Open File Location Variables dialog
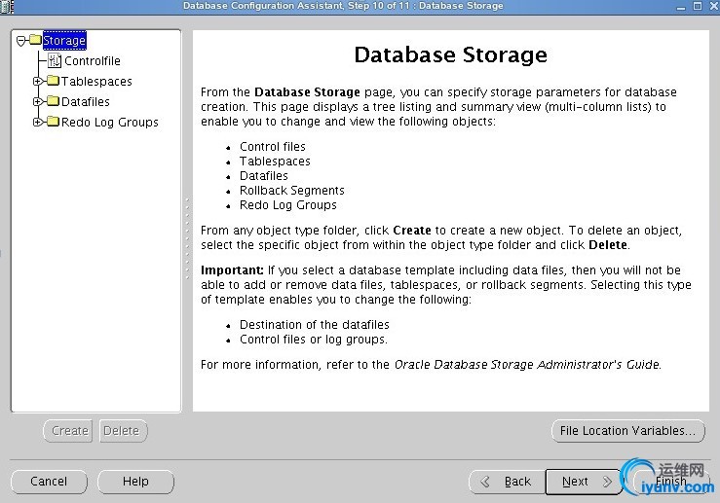Screen dimensions: 720x503 [627, 431]
